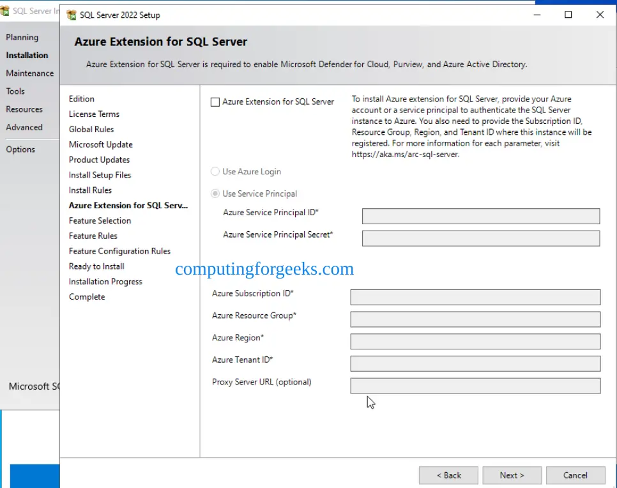This screenshot has height=488, width=617.
Task: Select the Complete setup step
Action: 87,297
